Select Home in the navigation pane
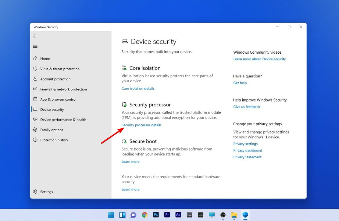 pos(45,59)
